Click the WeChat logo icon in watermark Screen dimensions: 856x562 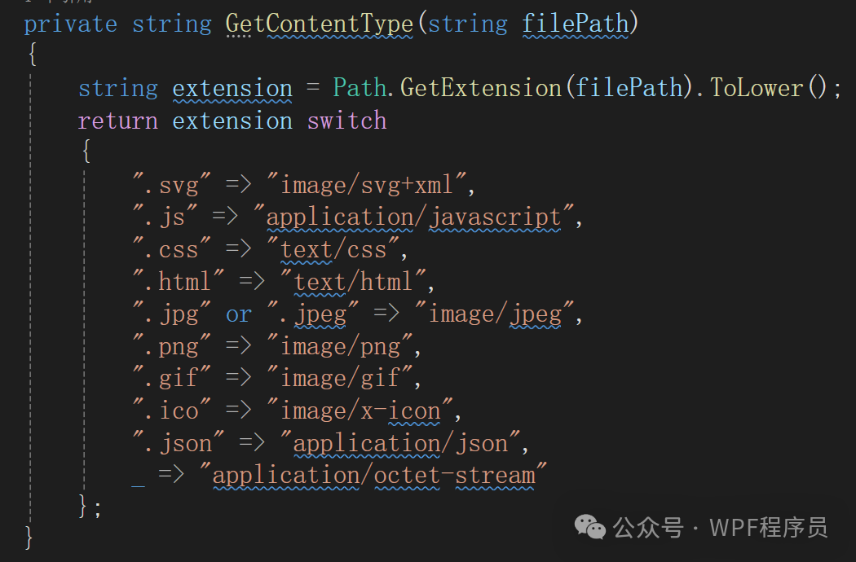pos(590,528)
